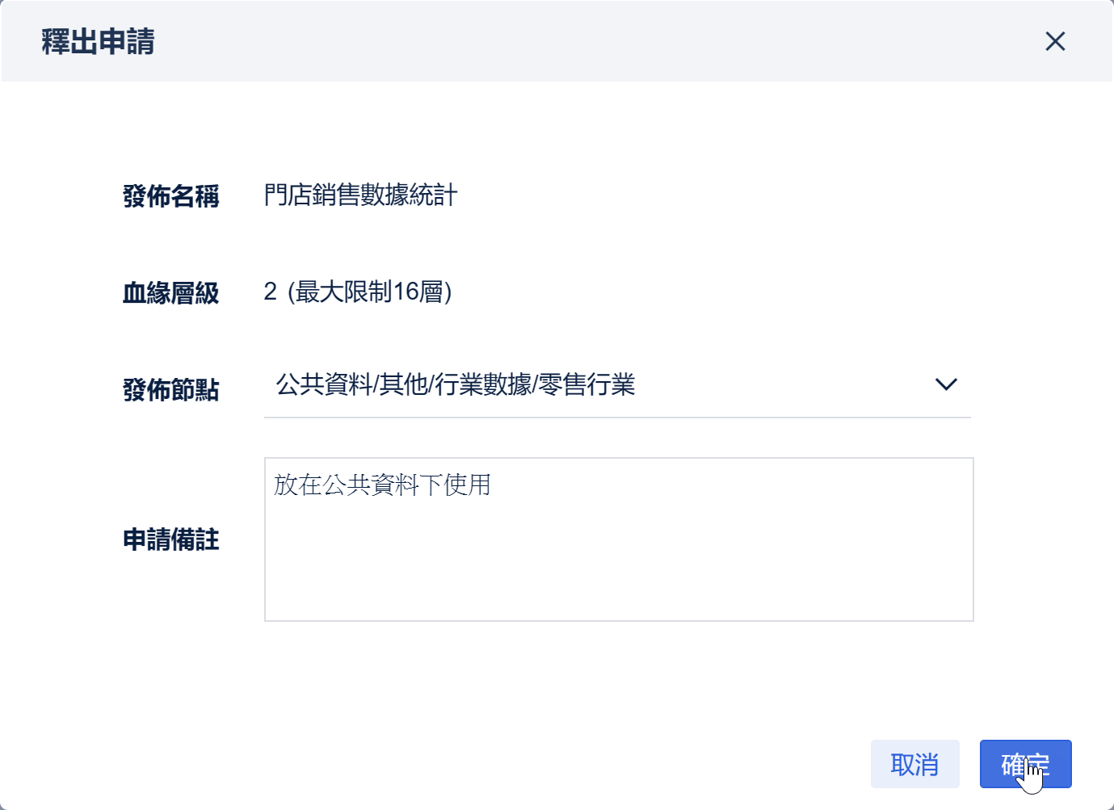Click the 門店銷售數據統計 publish name value

point(360,195)
